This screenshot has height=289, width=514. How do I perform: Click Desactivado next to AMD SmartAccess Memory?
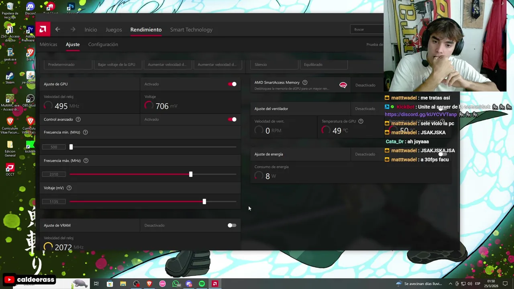pos(365,85)
